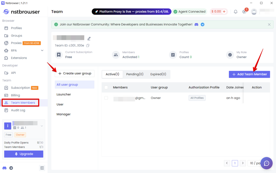Go to next page of members
Viewport: 276px width, 173px height.
click(243, 163)
